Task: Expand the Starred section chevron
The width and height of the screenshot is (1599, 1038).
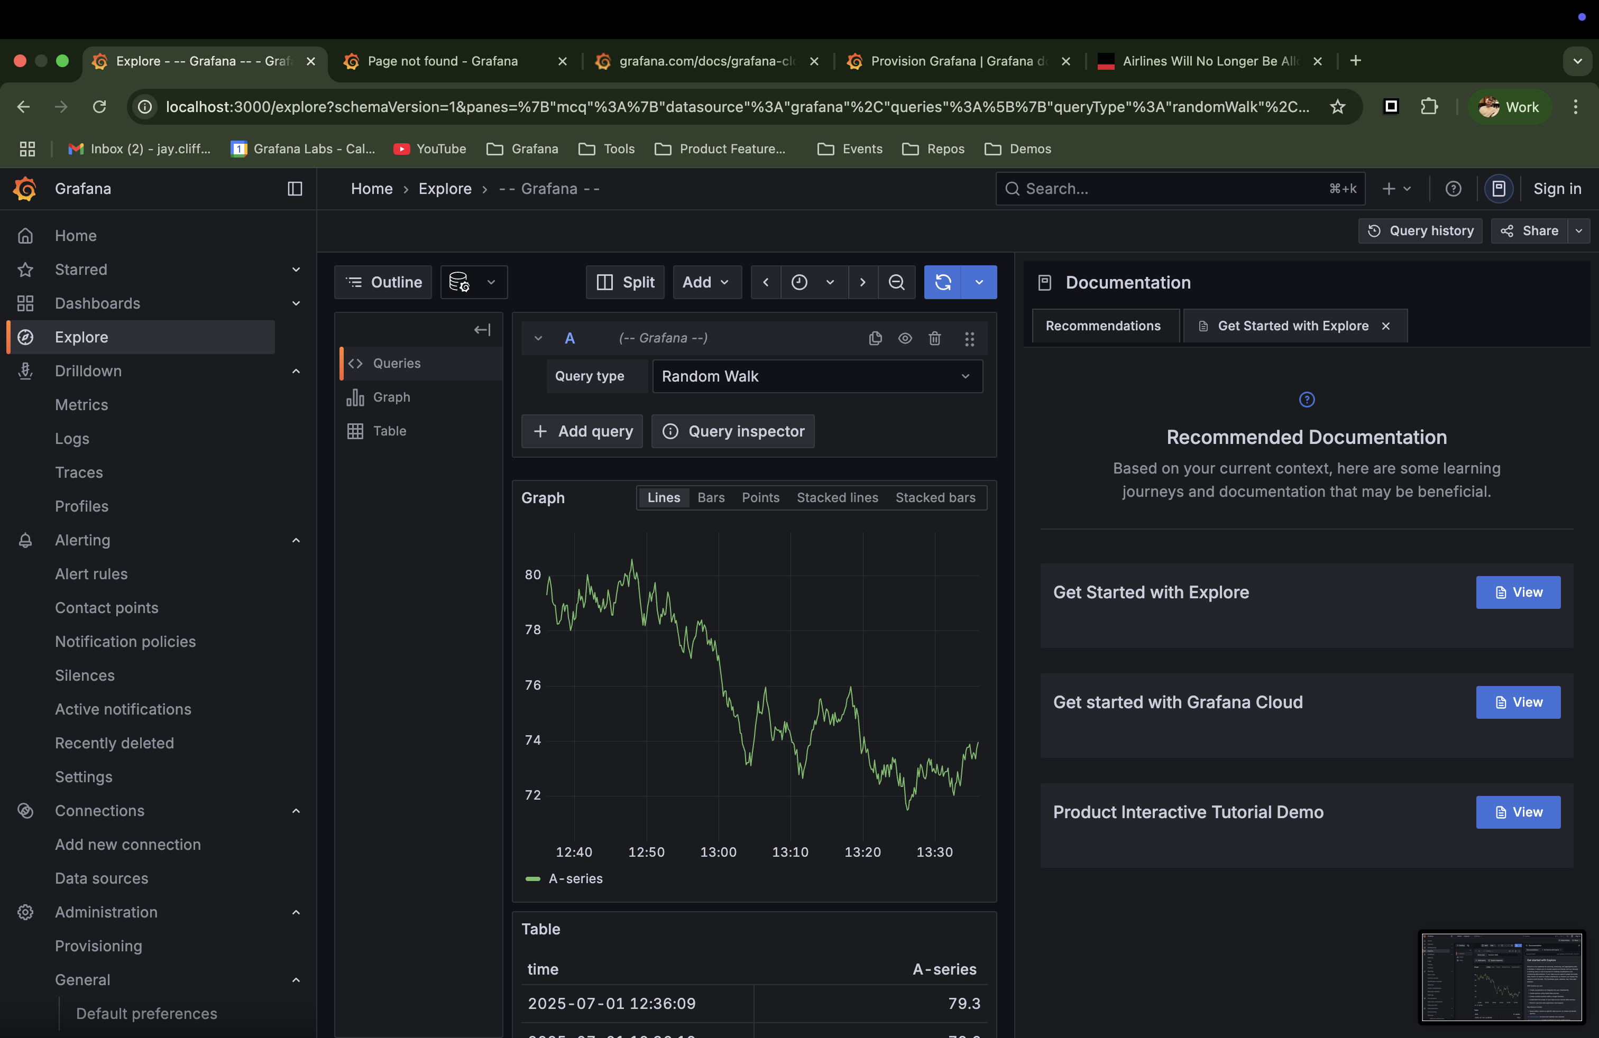Action: pos(296,269)
